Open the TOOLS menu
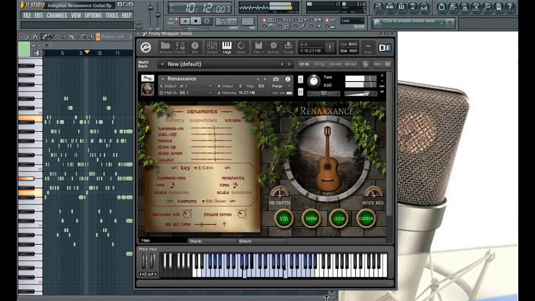The height and width of the screenshot is (301, 535). tap(112, 15)
